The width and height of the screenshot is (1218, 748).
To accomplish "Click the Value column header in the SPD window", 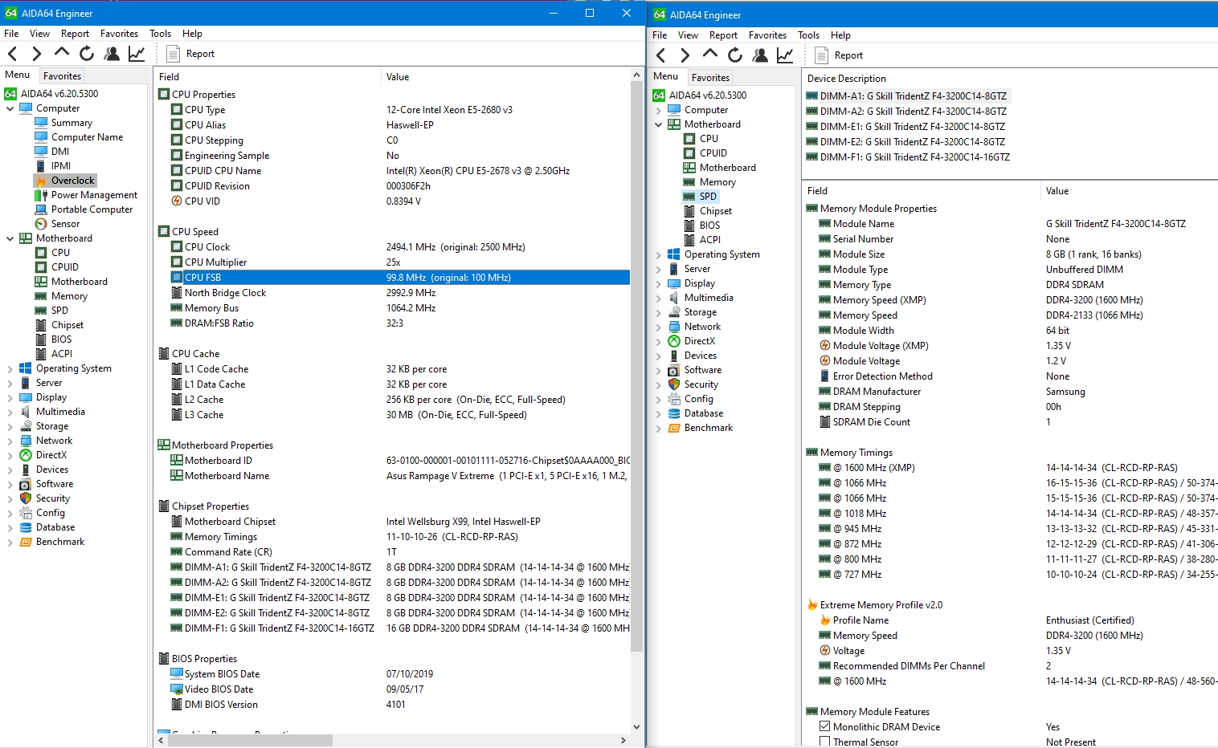I will (x=1129, y=191).
